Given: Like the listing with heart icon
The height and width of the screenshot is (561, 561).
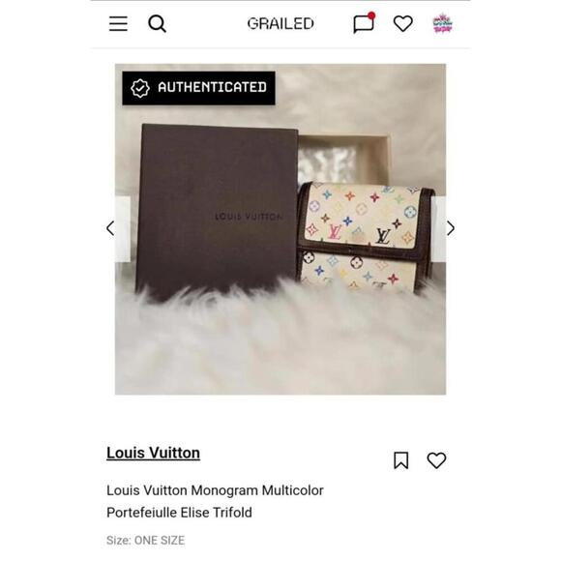Looking at the screenshot, I should point(436,460).
